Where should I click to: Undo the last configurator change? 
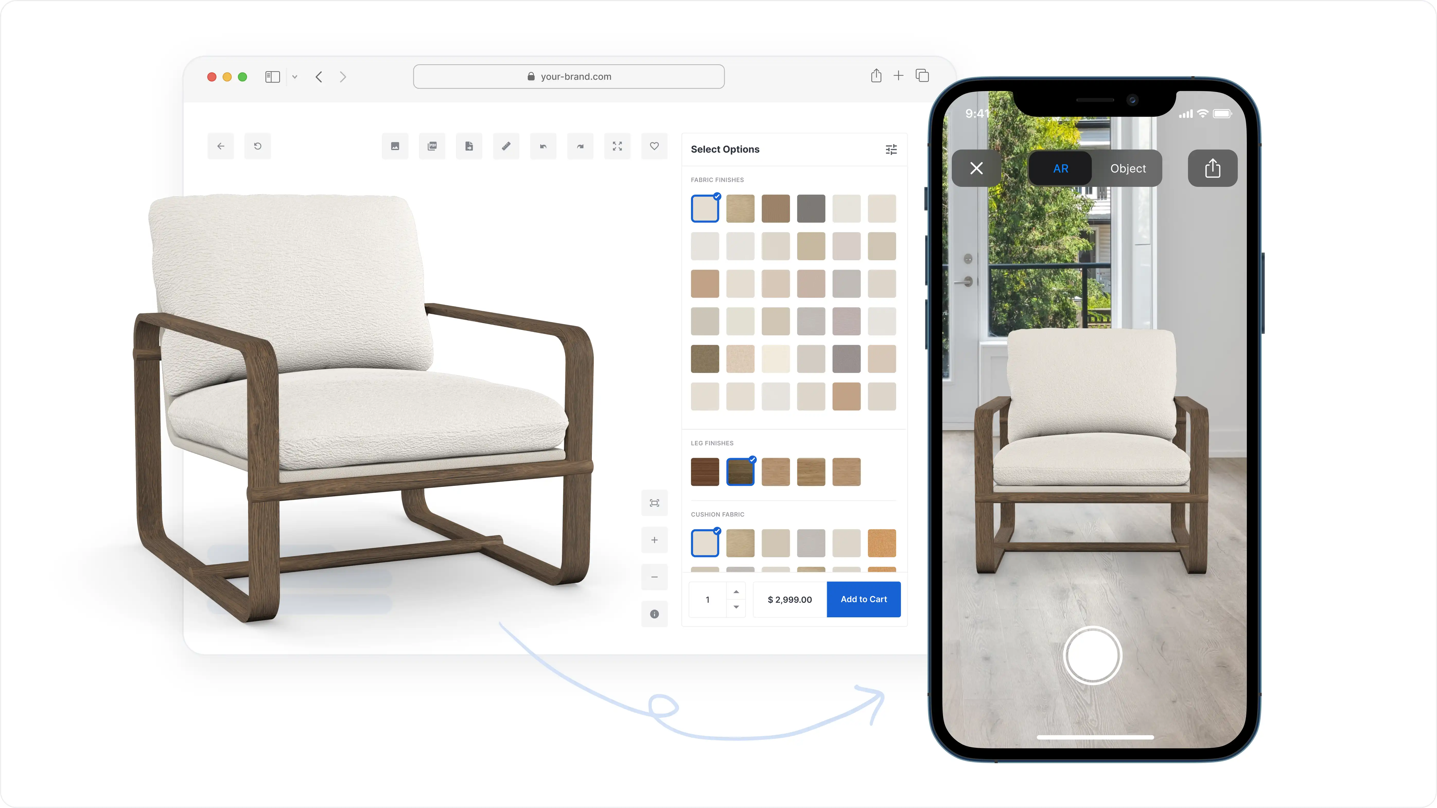pos(543,146)
